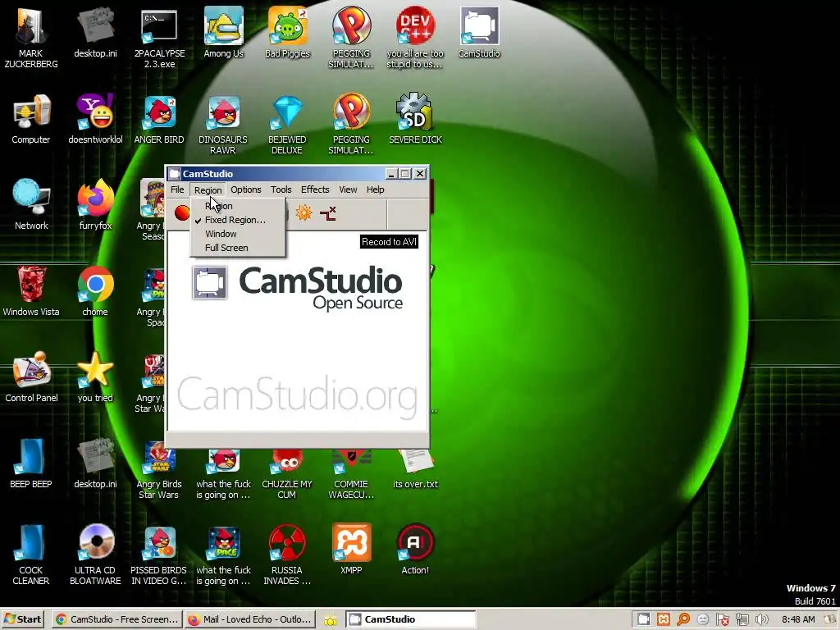840x630 pixels.
Task: Click the red step-line toolbar icon with the X
Action: pyautogui.click(x=328, y=213)
